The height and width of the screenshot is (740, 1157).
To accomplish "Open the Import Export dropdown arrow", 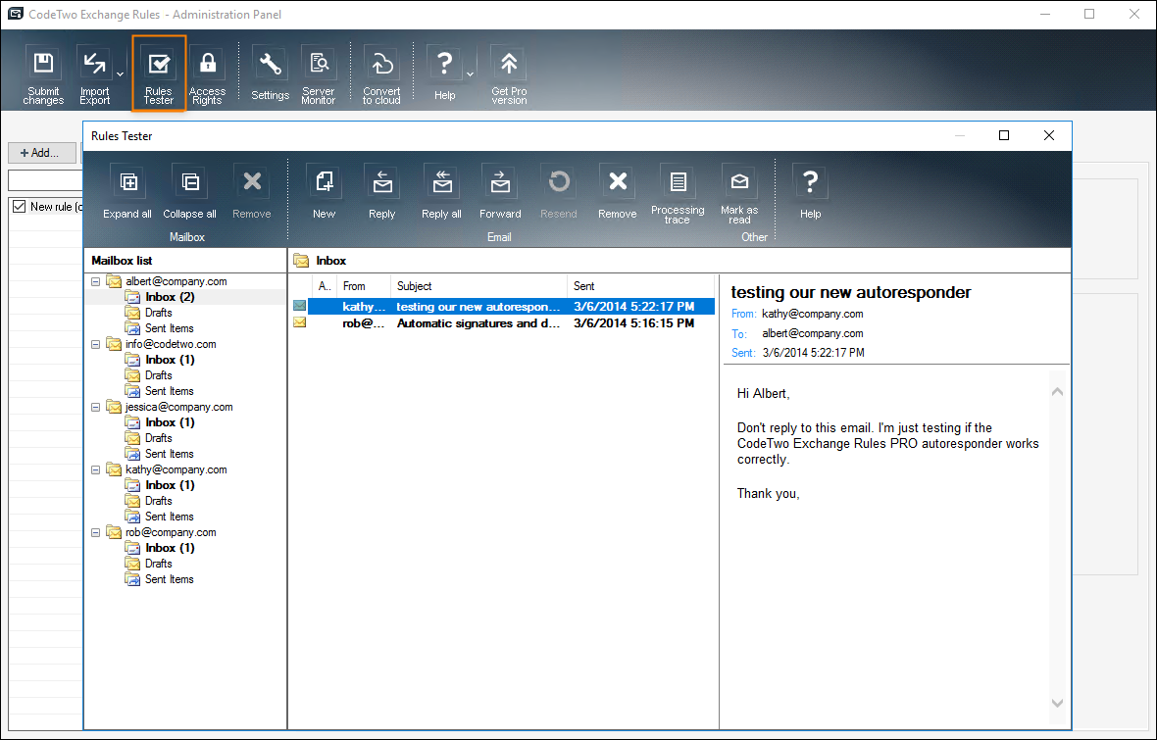I will [120, 74].
